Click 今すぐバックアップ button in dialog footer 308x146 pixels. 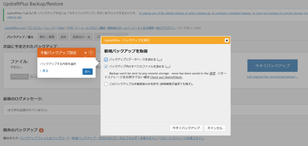186,128
